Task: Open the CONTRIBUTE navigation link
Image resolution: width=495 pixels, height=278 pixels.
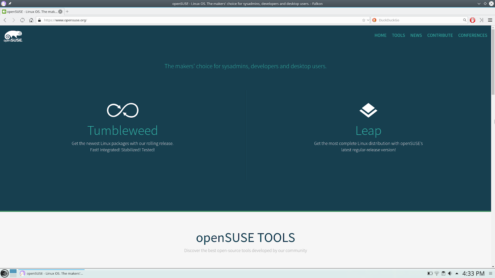Action: [440, 36]
